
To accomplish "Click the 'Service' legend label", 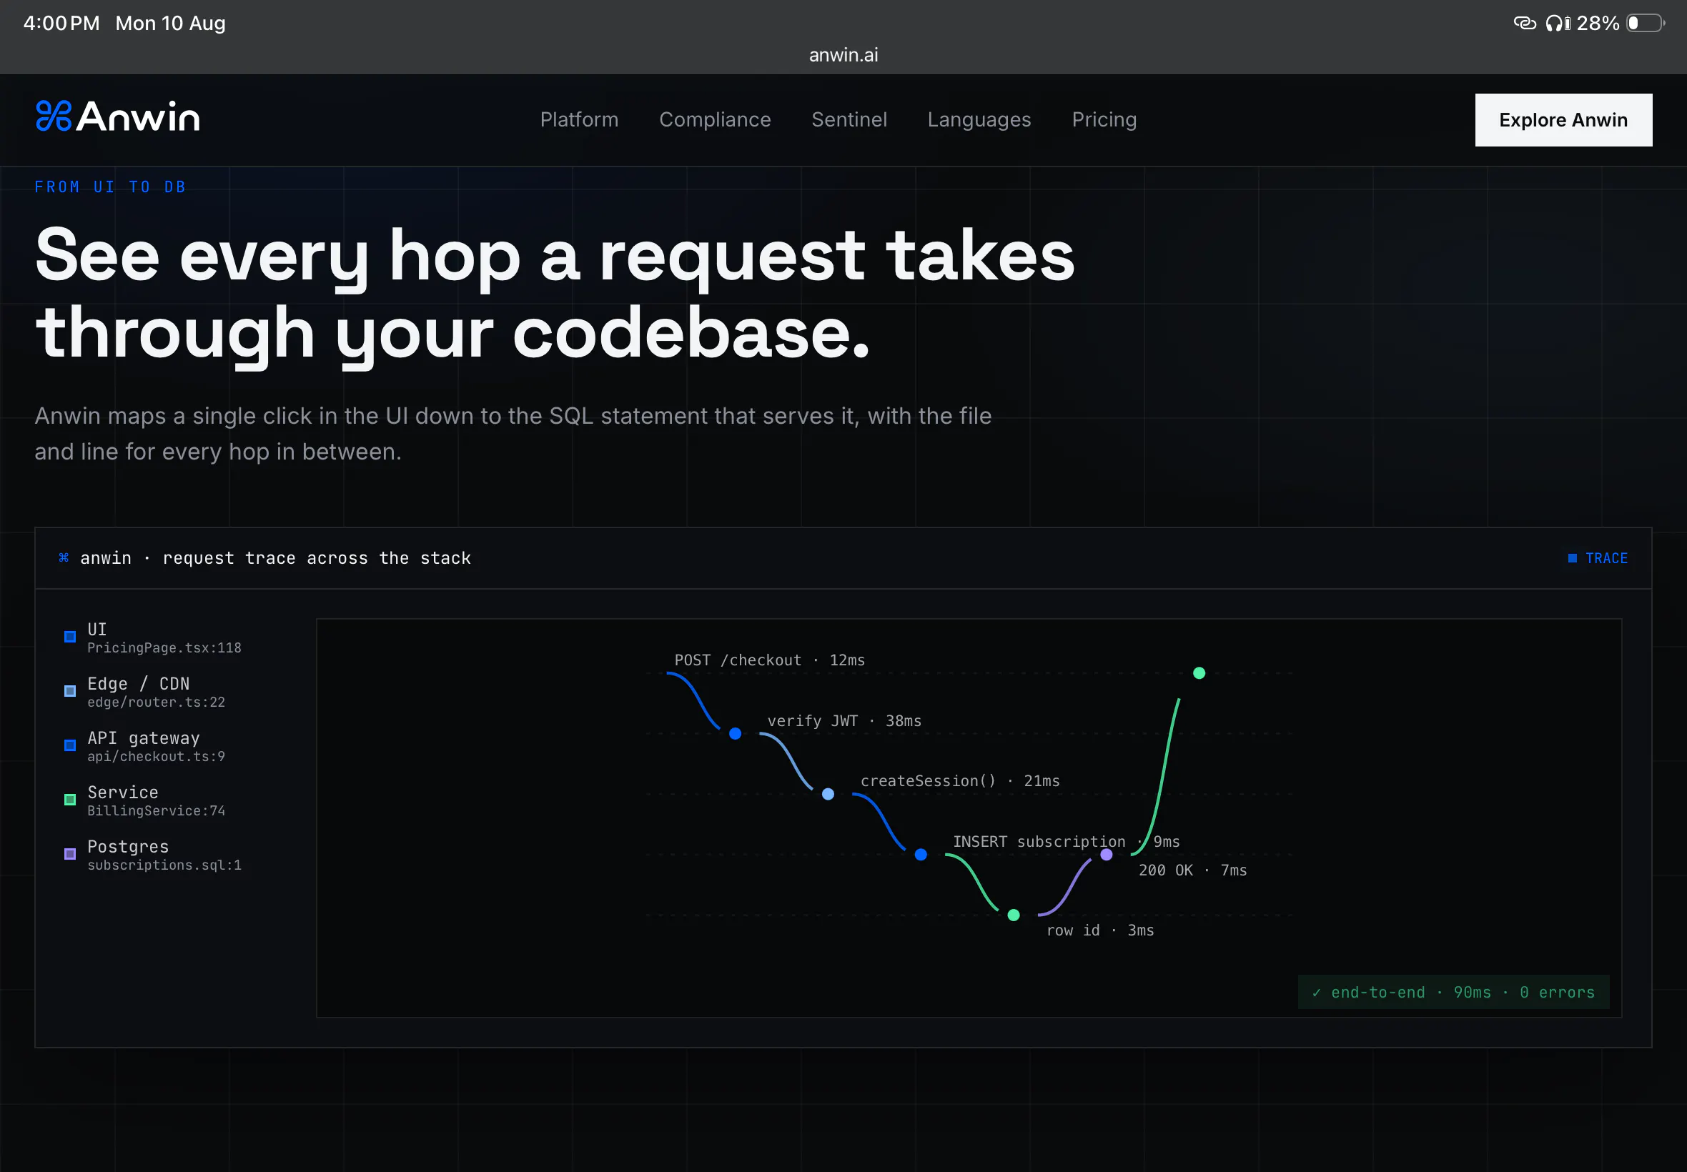I will tap(123, 793).
